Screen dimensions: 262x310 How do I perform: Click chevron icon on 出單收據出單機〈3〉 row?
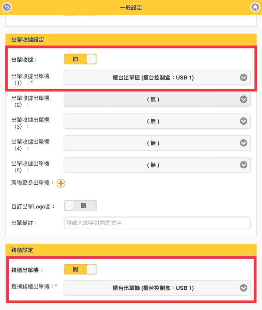(244, 121)
